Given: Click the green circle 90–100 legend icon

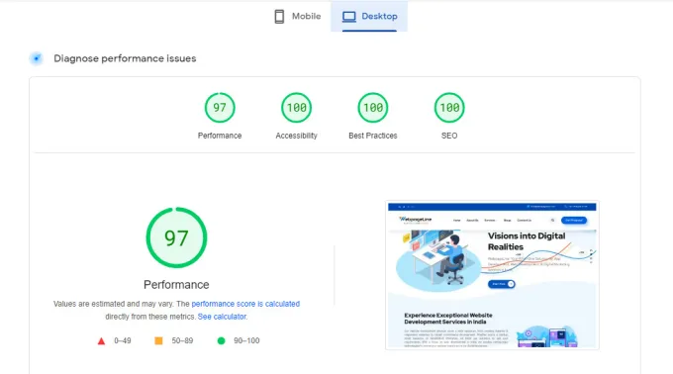Looking at the screenshot, I should (x=221, y=340).
